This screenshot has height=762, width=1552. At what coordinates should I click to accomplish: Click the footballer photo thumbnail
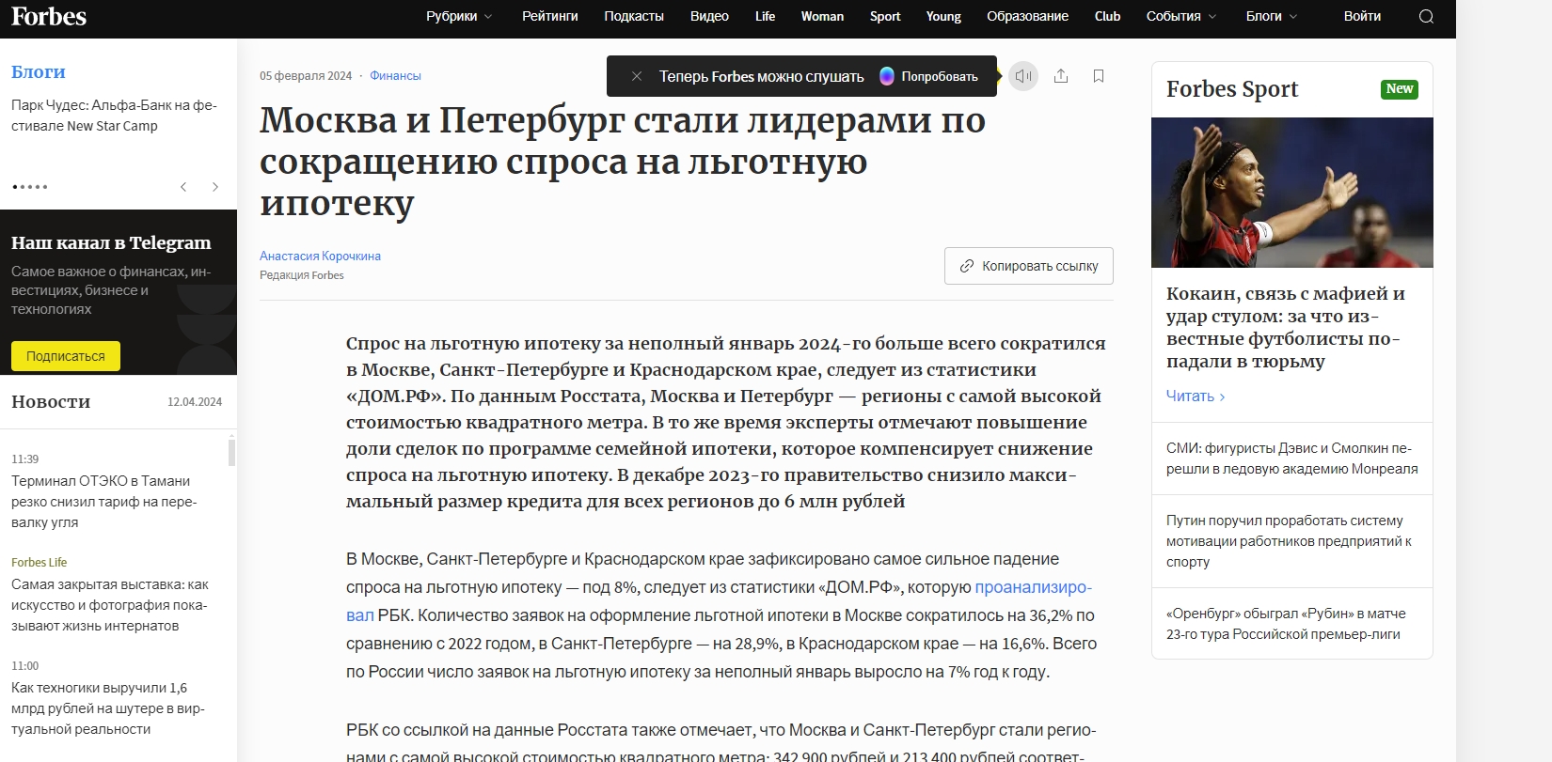coord(1291,193)
